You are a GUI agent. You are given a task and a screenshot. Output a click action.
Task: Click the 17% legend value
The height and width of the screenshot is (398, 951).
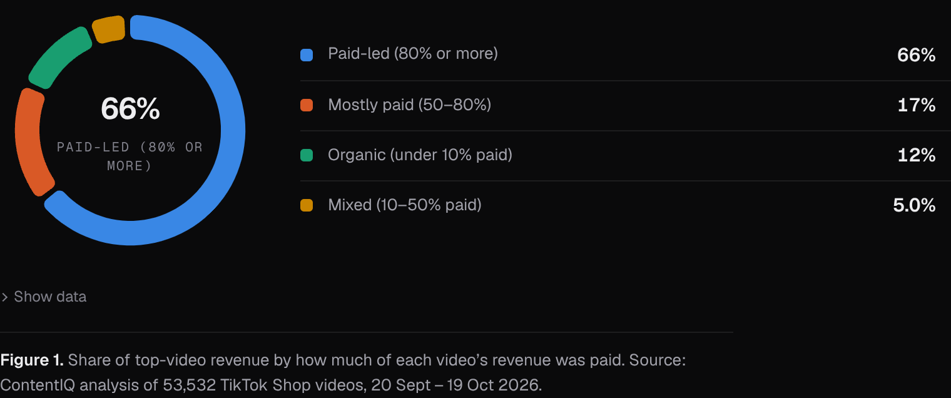pos(916,105)
